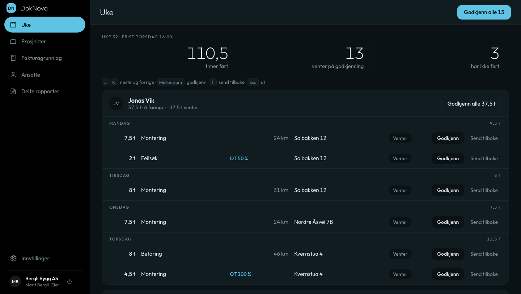Click the receipt icon beside Fakturagrunnlag
Screen dimensions: 521x294
coord(13,58)
